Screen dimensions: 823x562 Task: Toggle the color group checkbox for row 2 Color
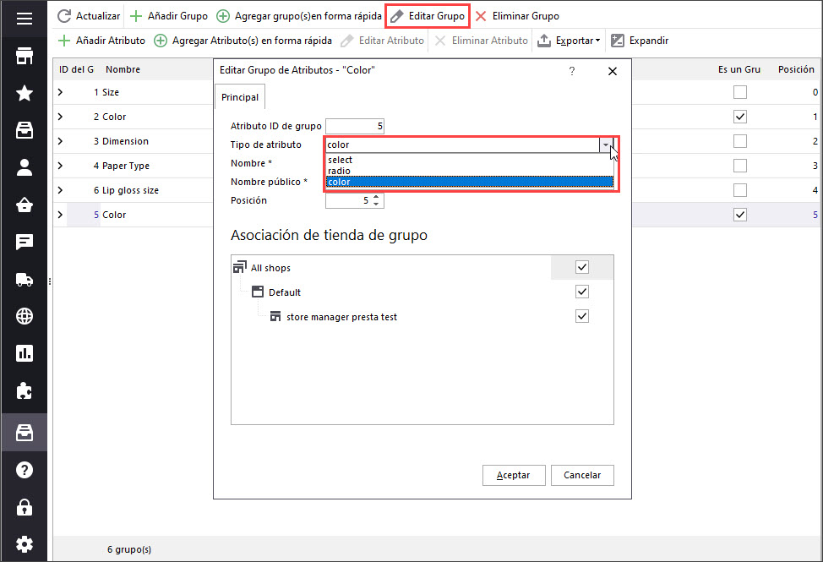740,117
